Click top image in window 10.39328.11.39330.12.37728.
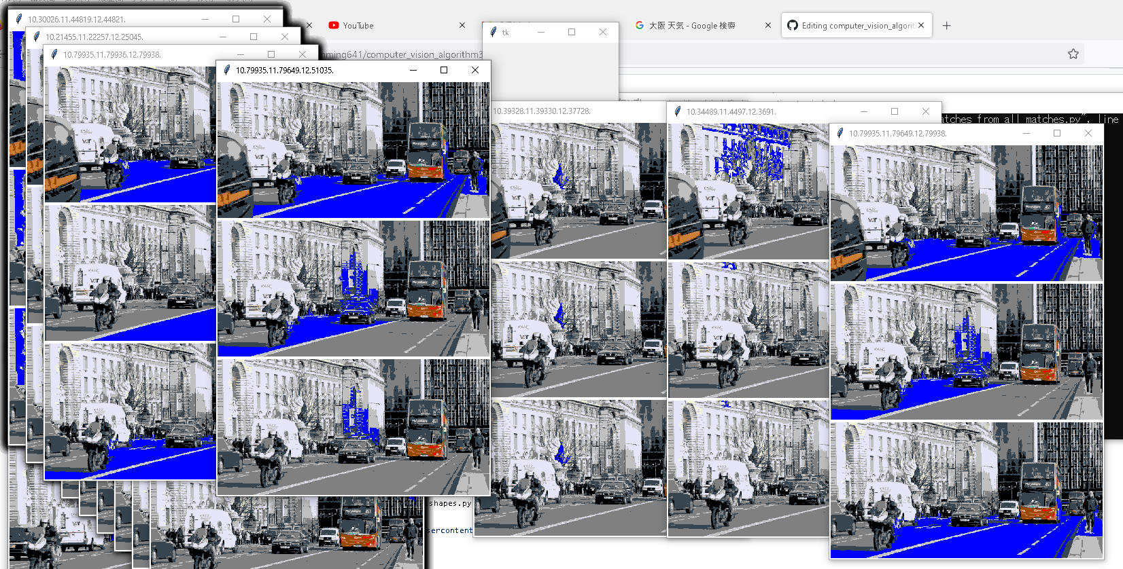This screenshot has height=569, width=1123. click(x=578, y=191)
